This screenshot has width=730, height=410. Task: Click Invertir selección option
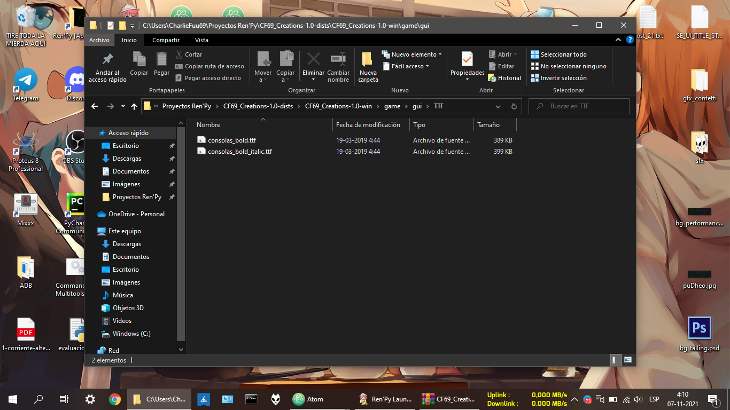pos(558,78)
